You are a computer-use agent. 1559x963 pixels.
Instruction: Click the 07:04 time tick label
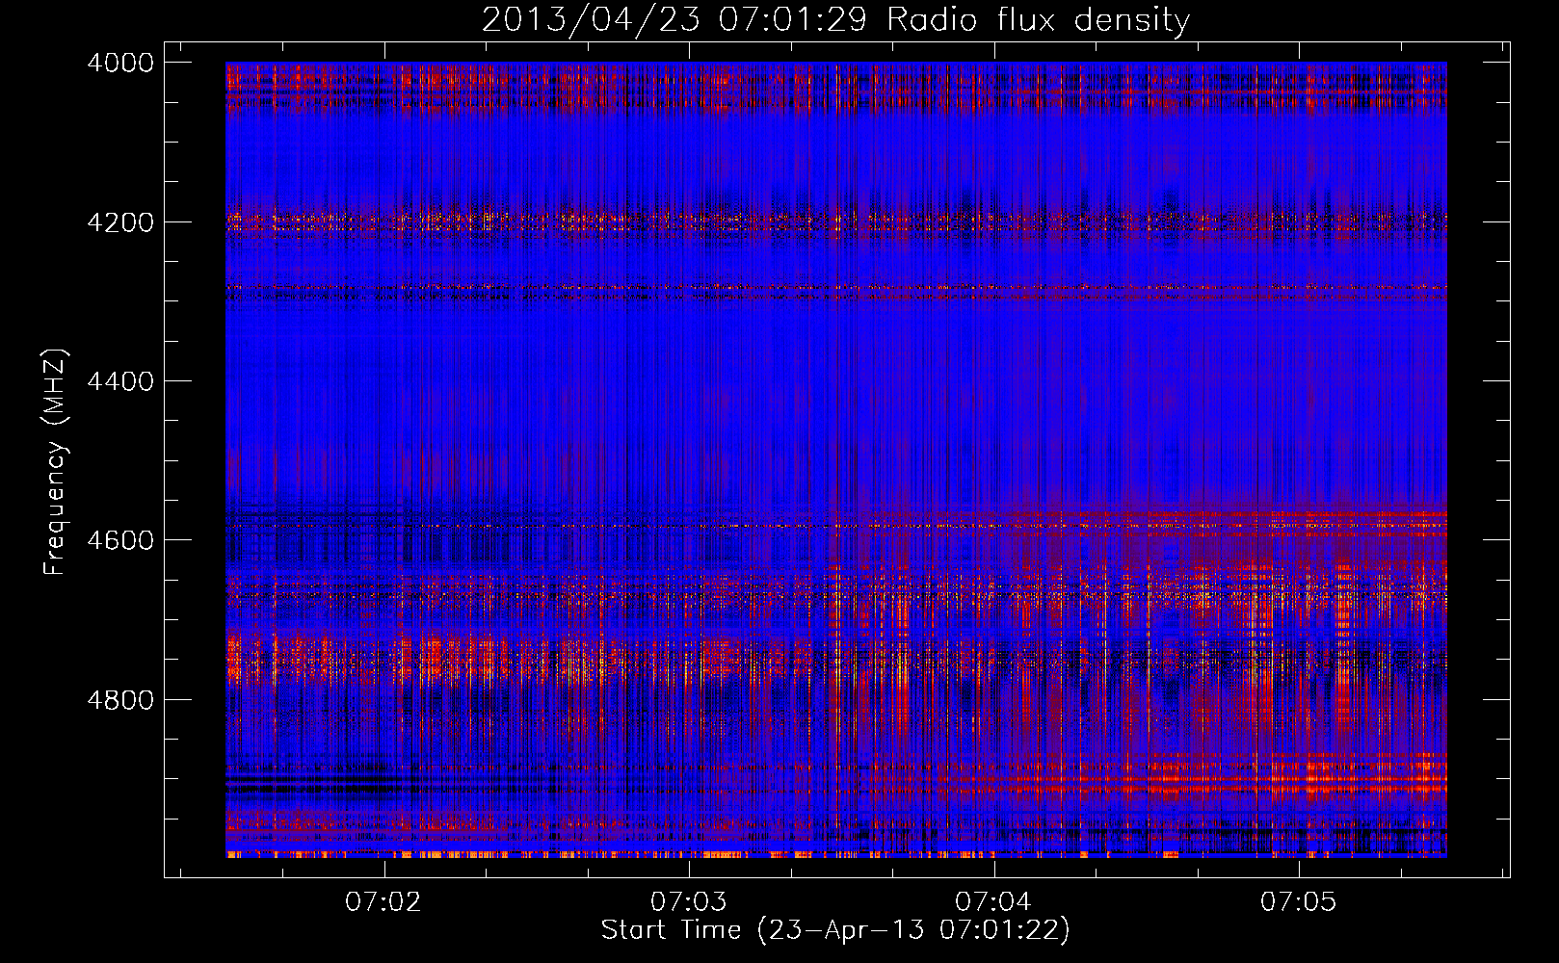(993, 902)
